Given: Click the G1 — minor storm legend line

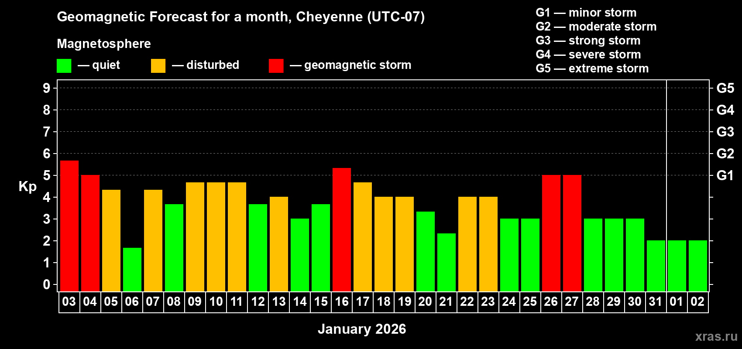Looking at the screenshot, I should coord(586,13).
